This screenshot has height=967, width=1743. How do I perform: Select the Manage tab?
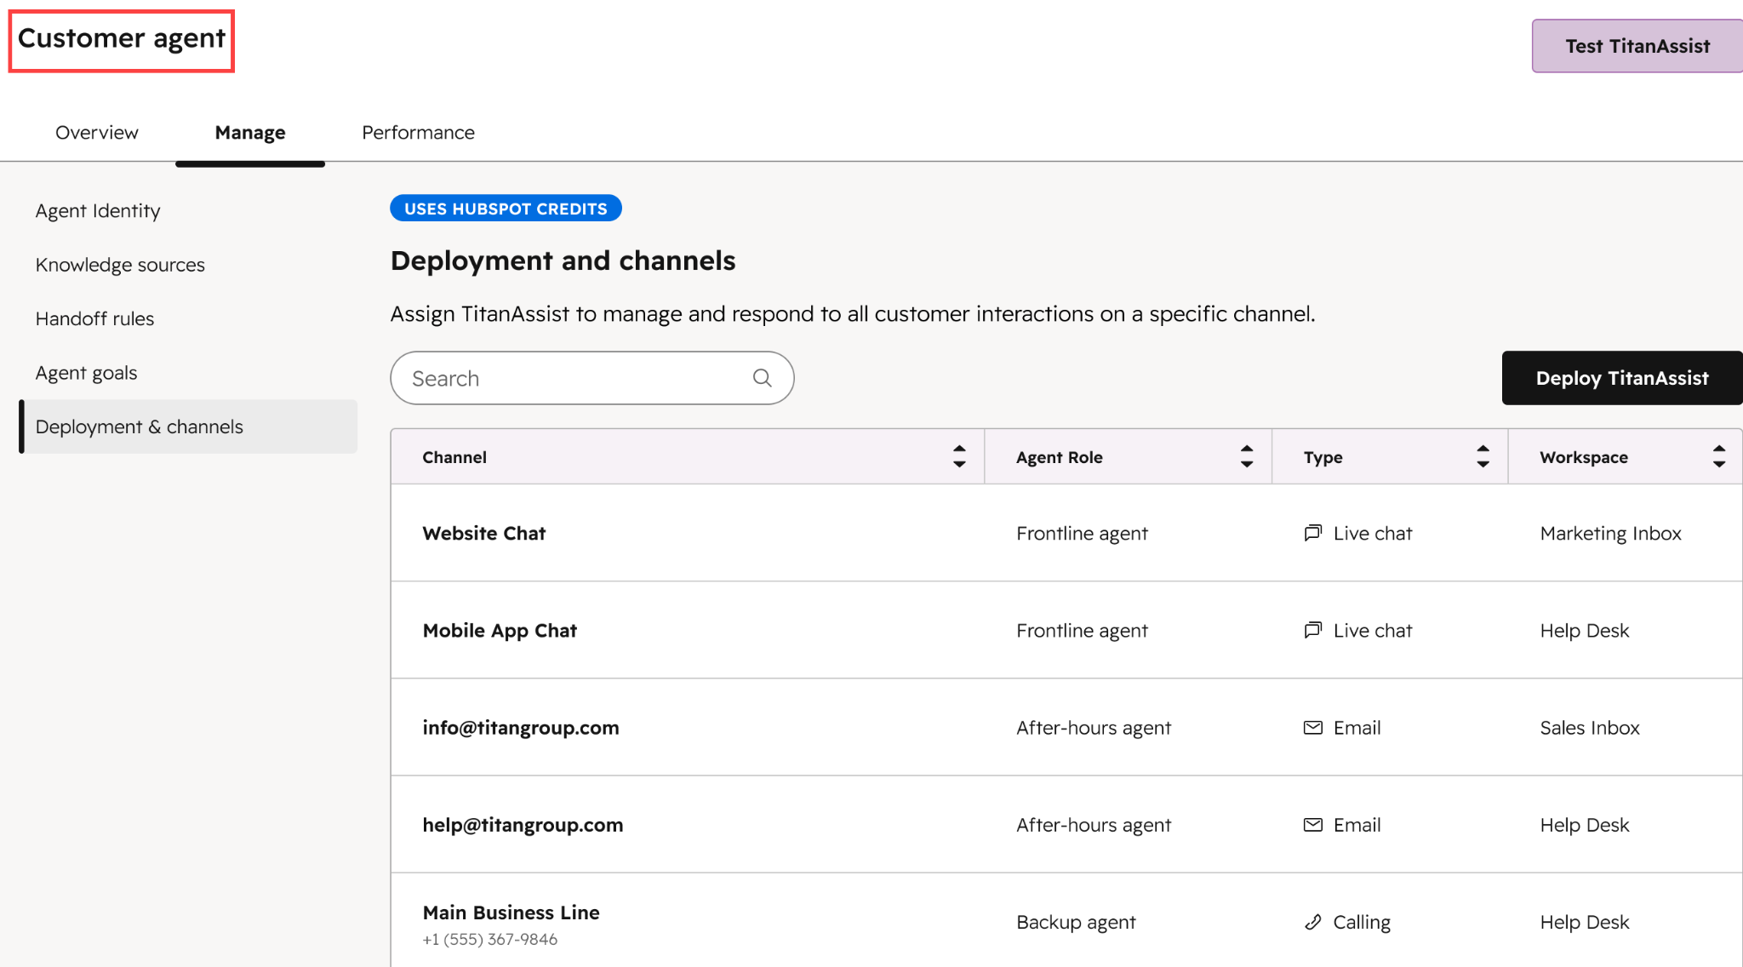point(250,133)
